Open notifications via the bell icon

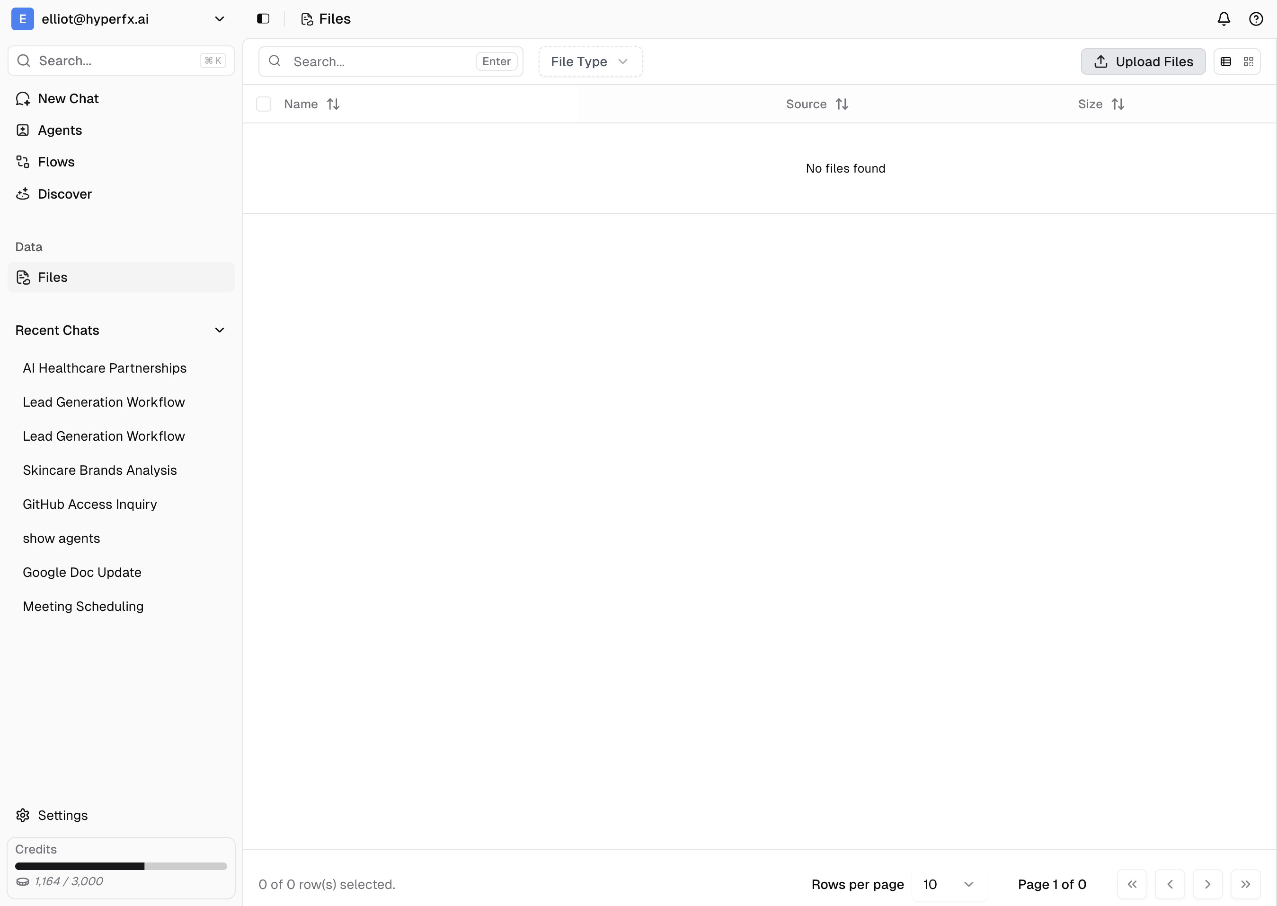coord(1222,18)
